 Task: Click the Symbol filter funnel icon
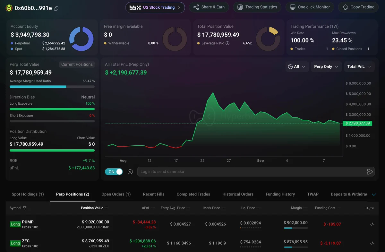tap(25, 208)
